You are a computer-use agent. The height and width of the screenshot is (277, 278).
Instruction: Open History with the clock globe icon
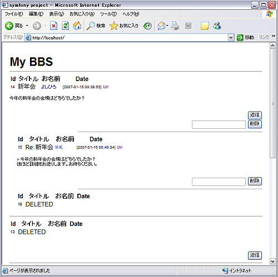point(147,26)
